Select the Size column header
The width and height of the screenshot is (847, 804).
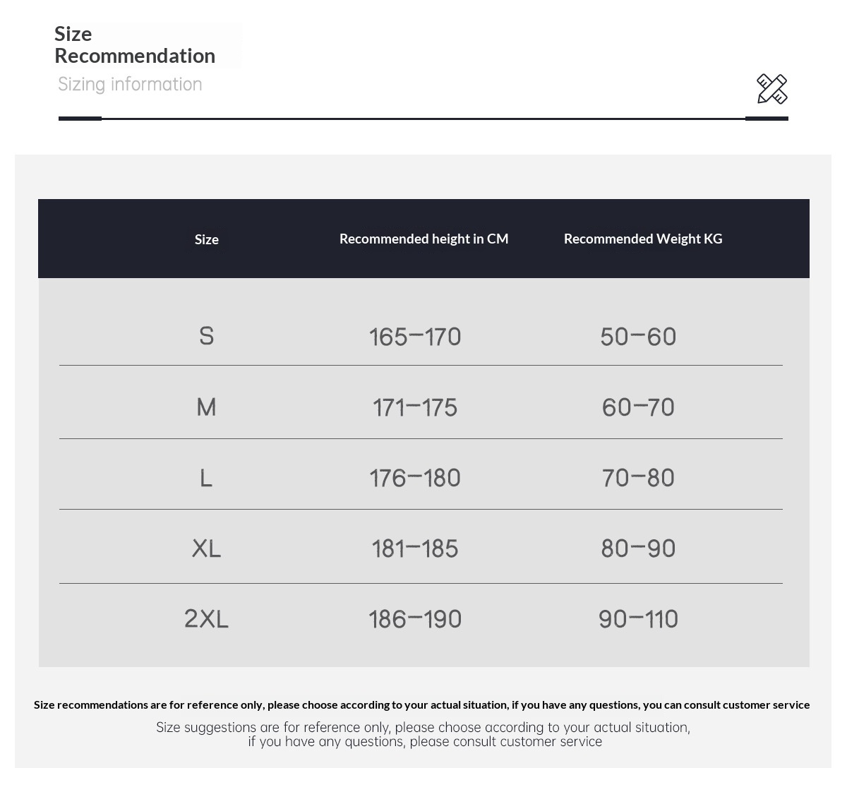207,239
